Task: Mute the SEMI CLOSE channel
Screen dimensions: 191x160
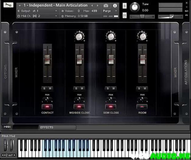Action: [x=114, y=88]
